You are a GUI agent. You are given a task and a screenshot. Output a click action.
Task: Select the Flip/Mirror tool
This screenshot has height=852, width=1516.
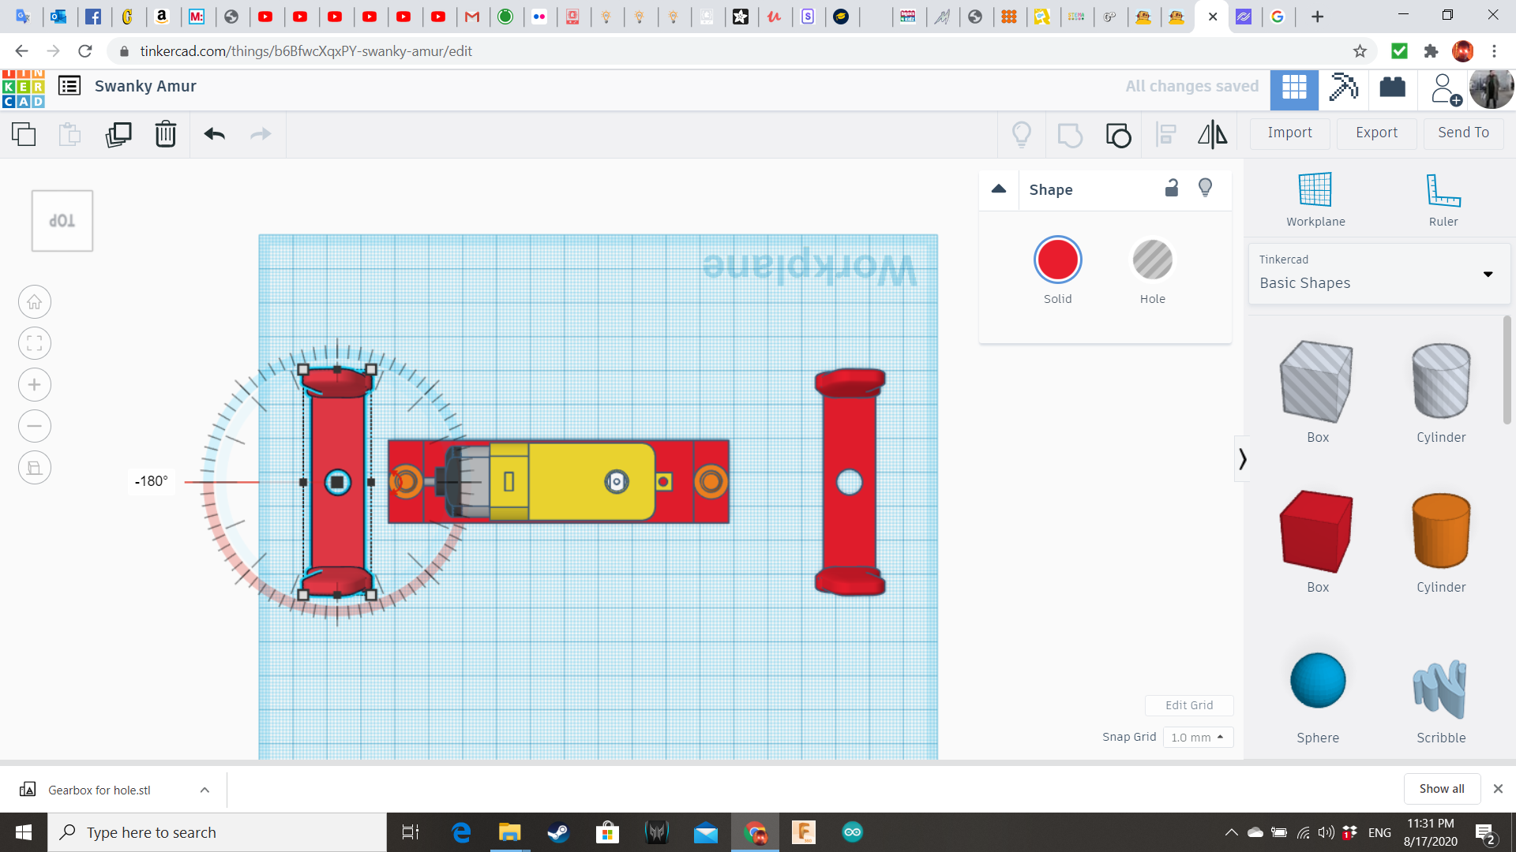(x=1212, y=134)
